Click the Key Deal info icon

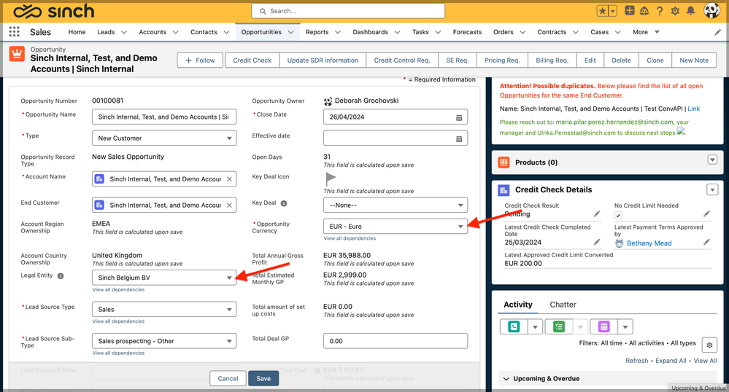284,203
